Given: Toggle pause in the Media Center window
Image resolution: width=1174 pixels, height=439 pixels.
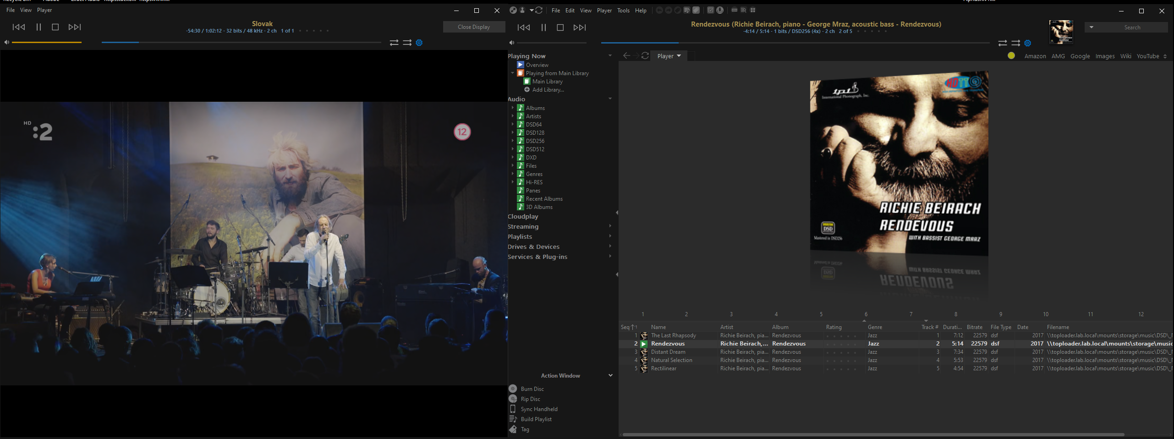Looking at the screenshot, I should click(x=543, y=27).
